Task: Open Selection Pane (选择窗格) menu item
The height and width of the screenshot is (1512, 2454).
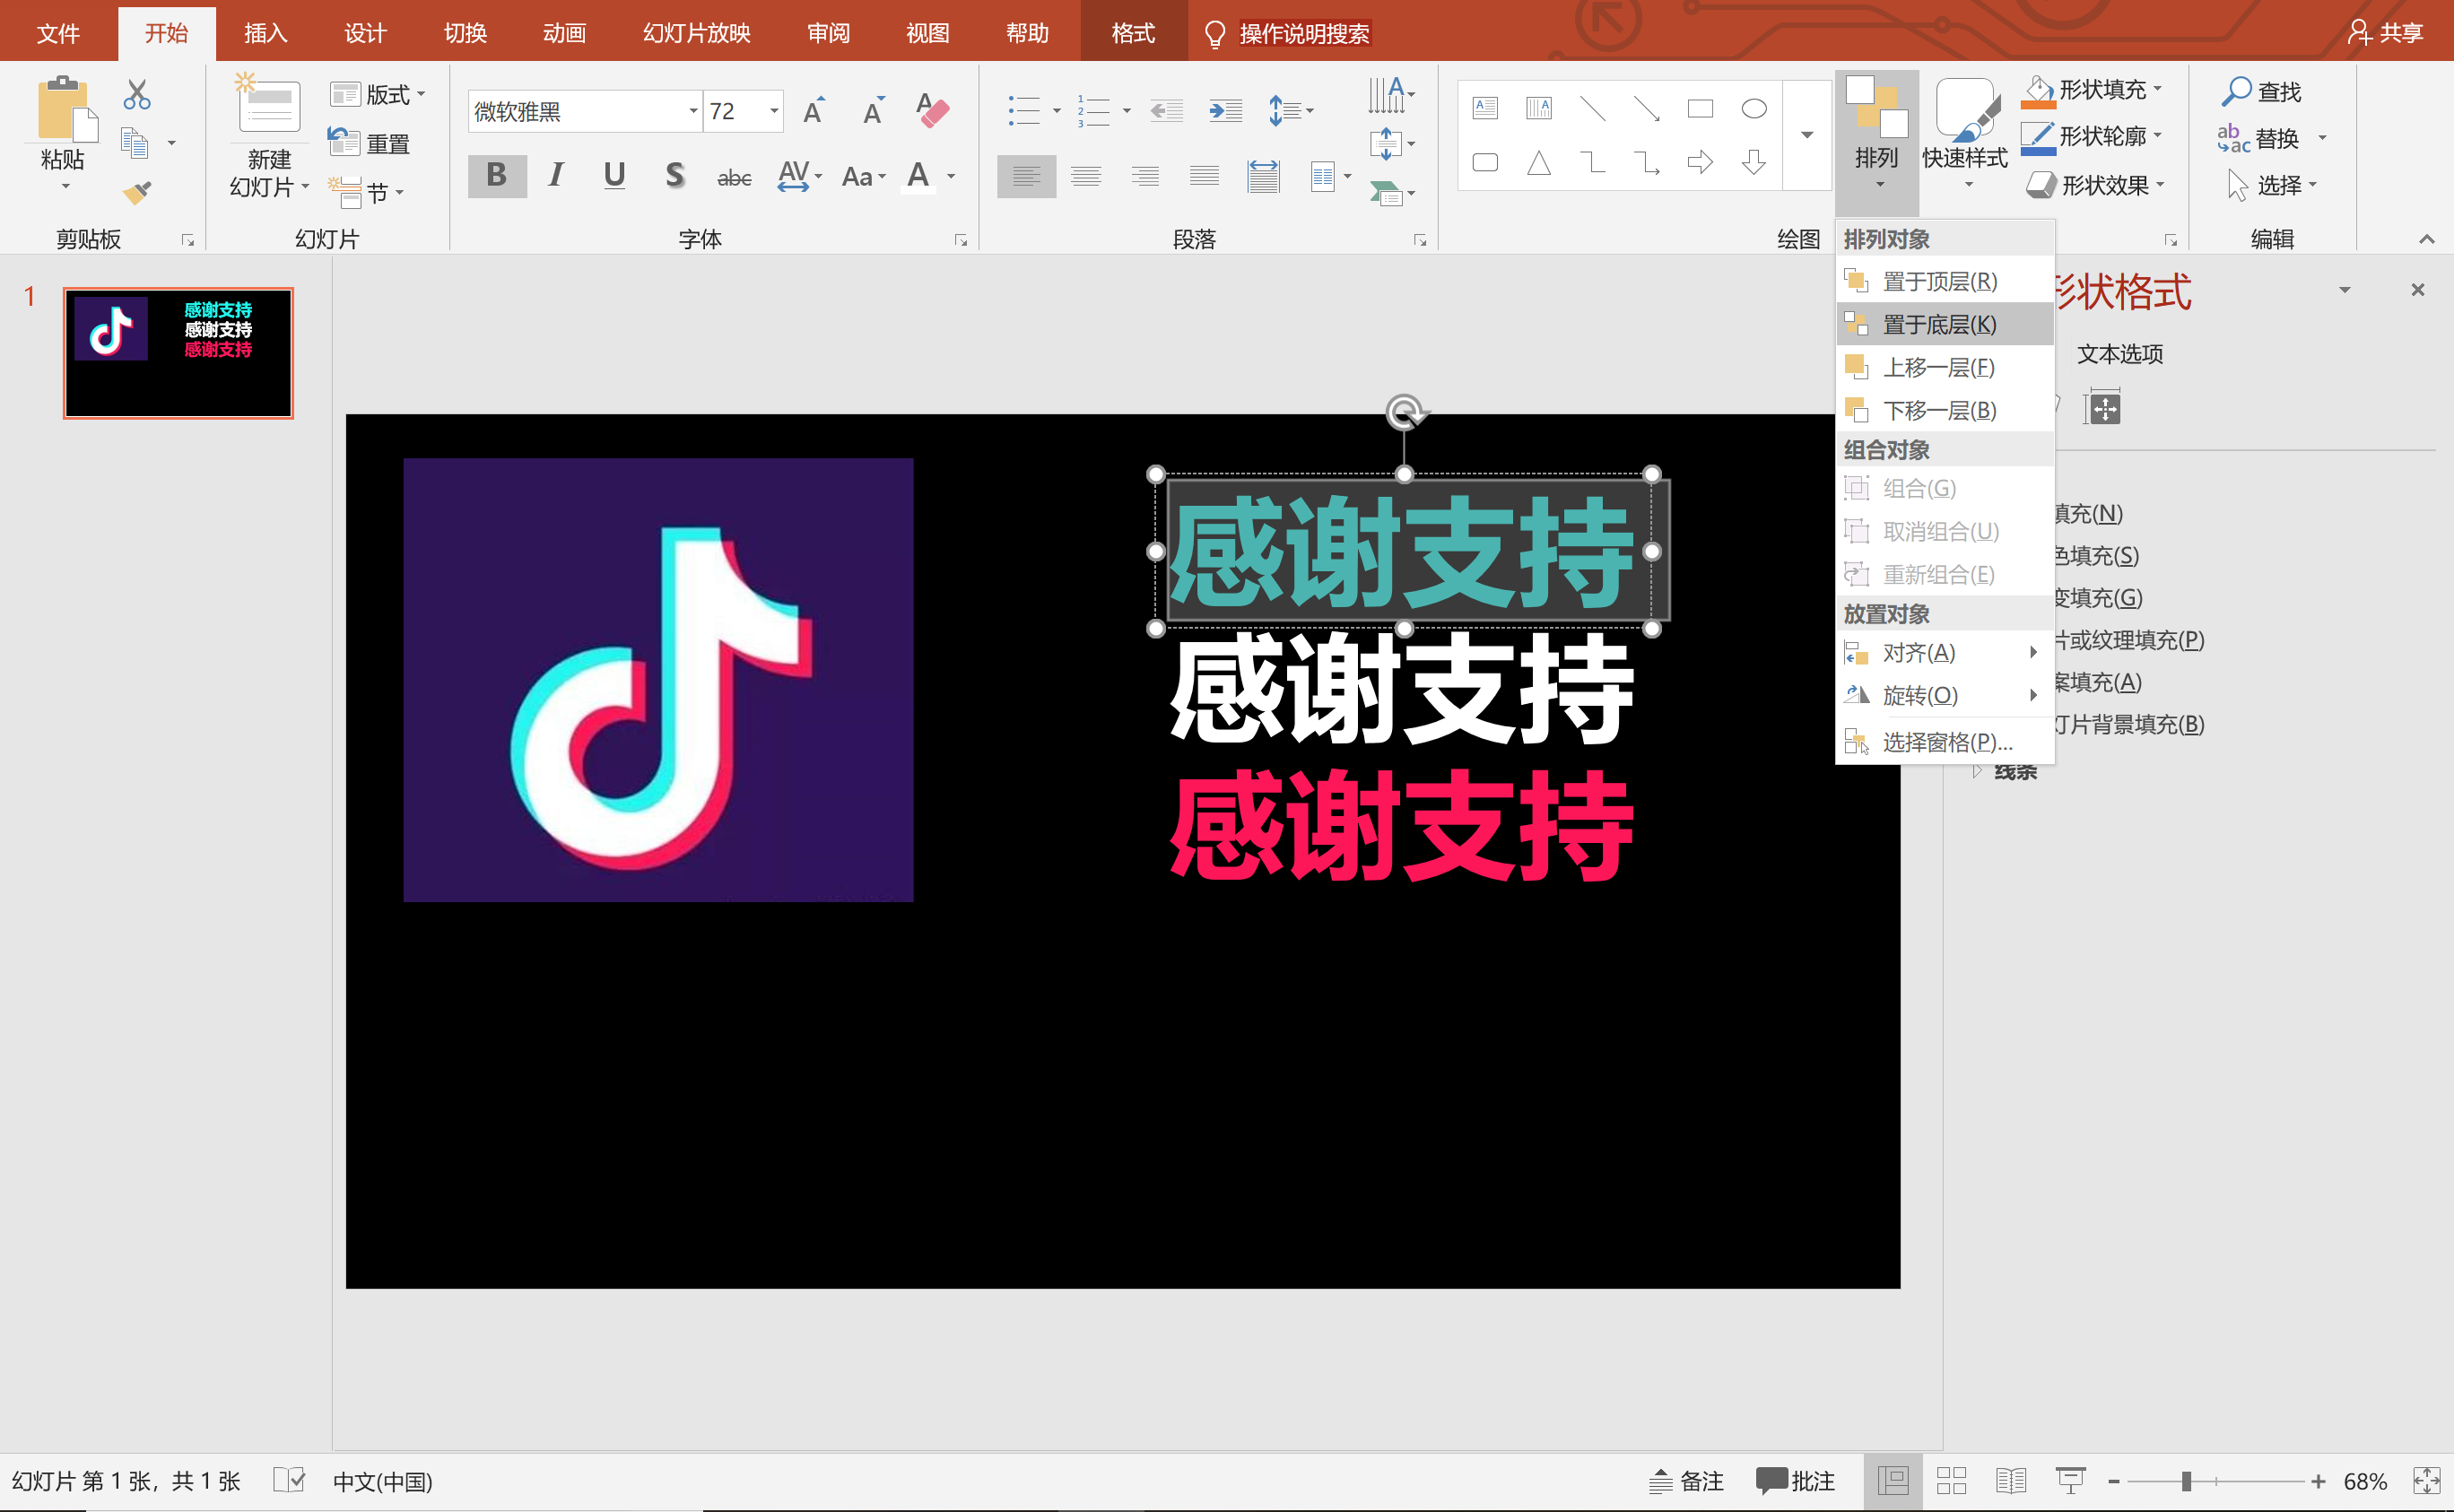Action: pyautogui.click(x=1945, y=742)
